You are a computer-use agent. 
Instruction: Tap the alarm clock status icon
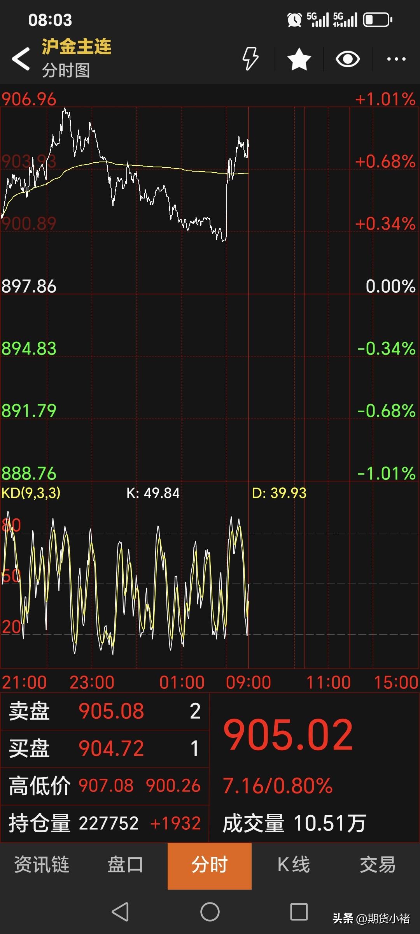(294, 19)
